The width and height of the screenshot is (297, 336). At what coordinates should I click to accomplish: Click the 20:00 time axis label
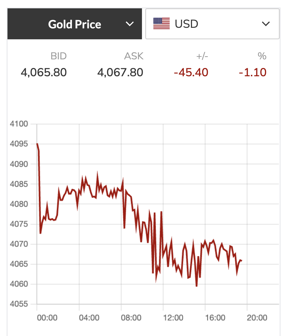(x=257, y=318)
